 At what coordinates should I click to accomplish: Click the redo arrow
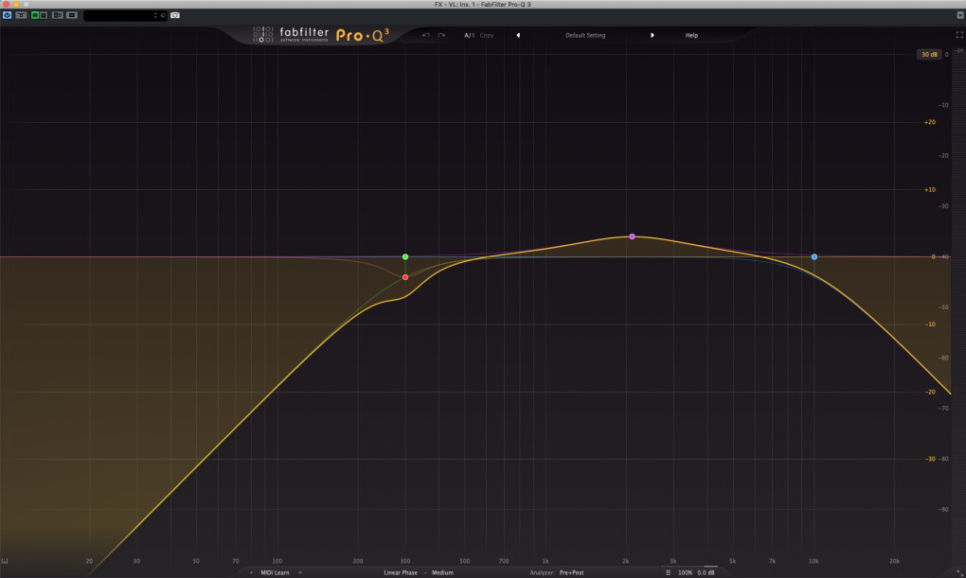tap(441, 35)
